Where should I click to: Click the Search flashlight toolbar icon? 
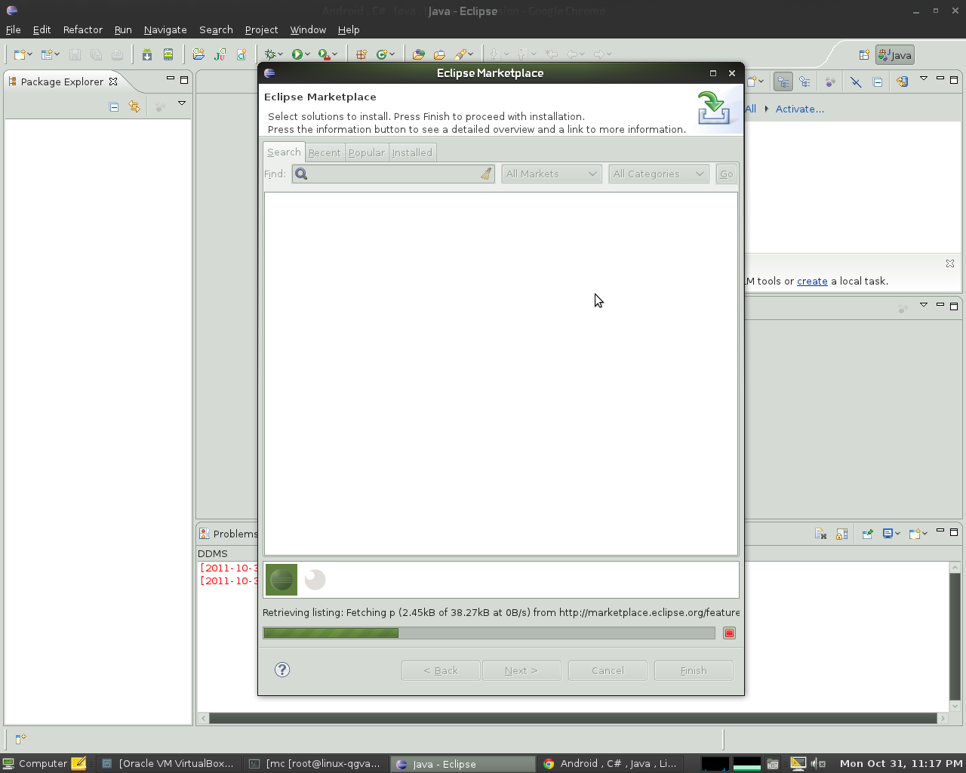(460, 54)
